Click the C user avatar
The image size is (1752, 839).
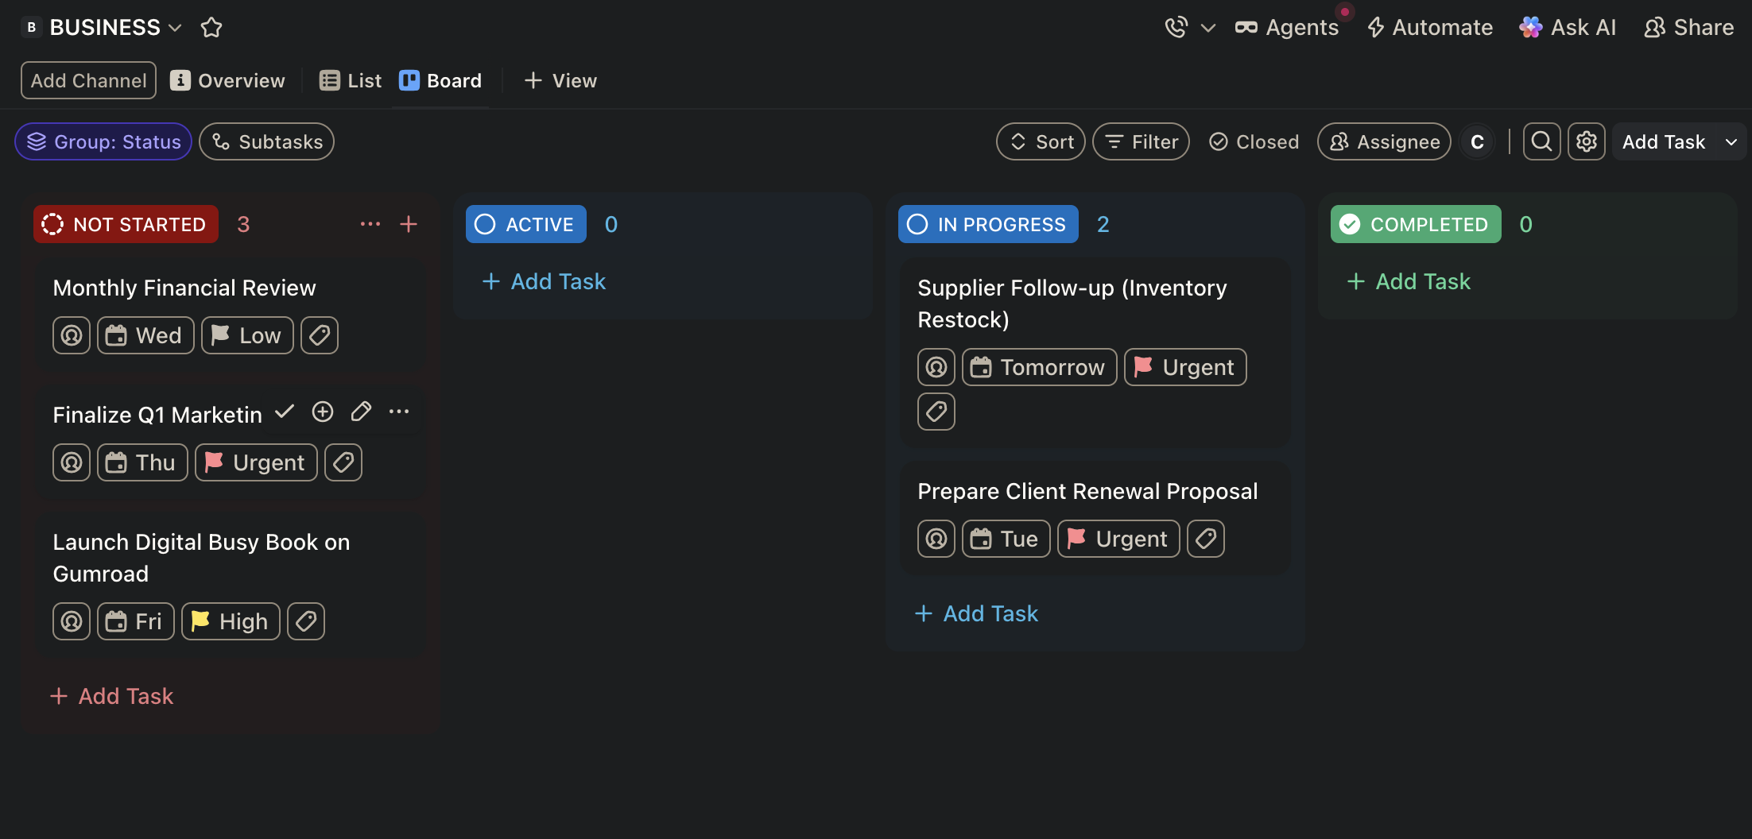pyautogui.click(x=1477, y=141)
